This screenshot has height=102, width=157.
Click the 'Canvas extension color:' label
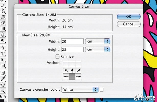[x=40, y=89]
